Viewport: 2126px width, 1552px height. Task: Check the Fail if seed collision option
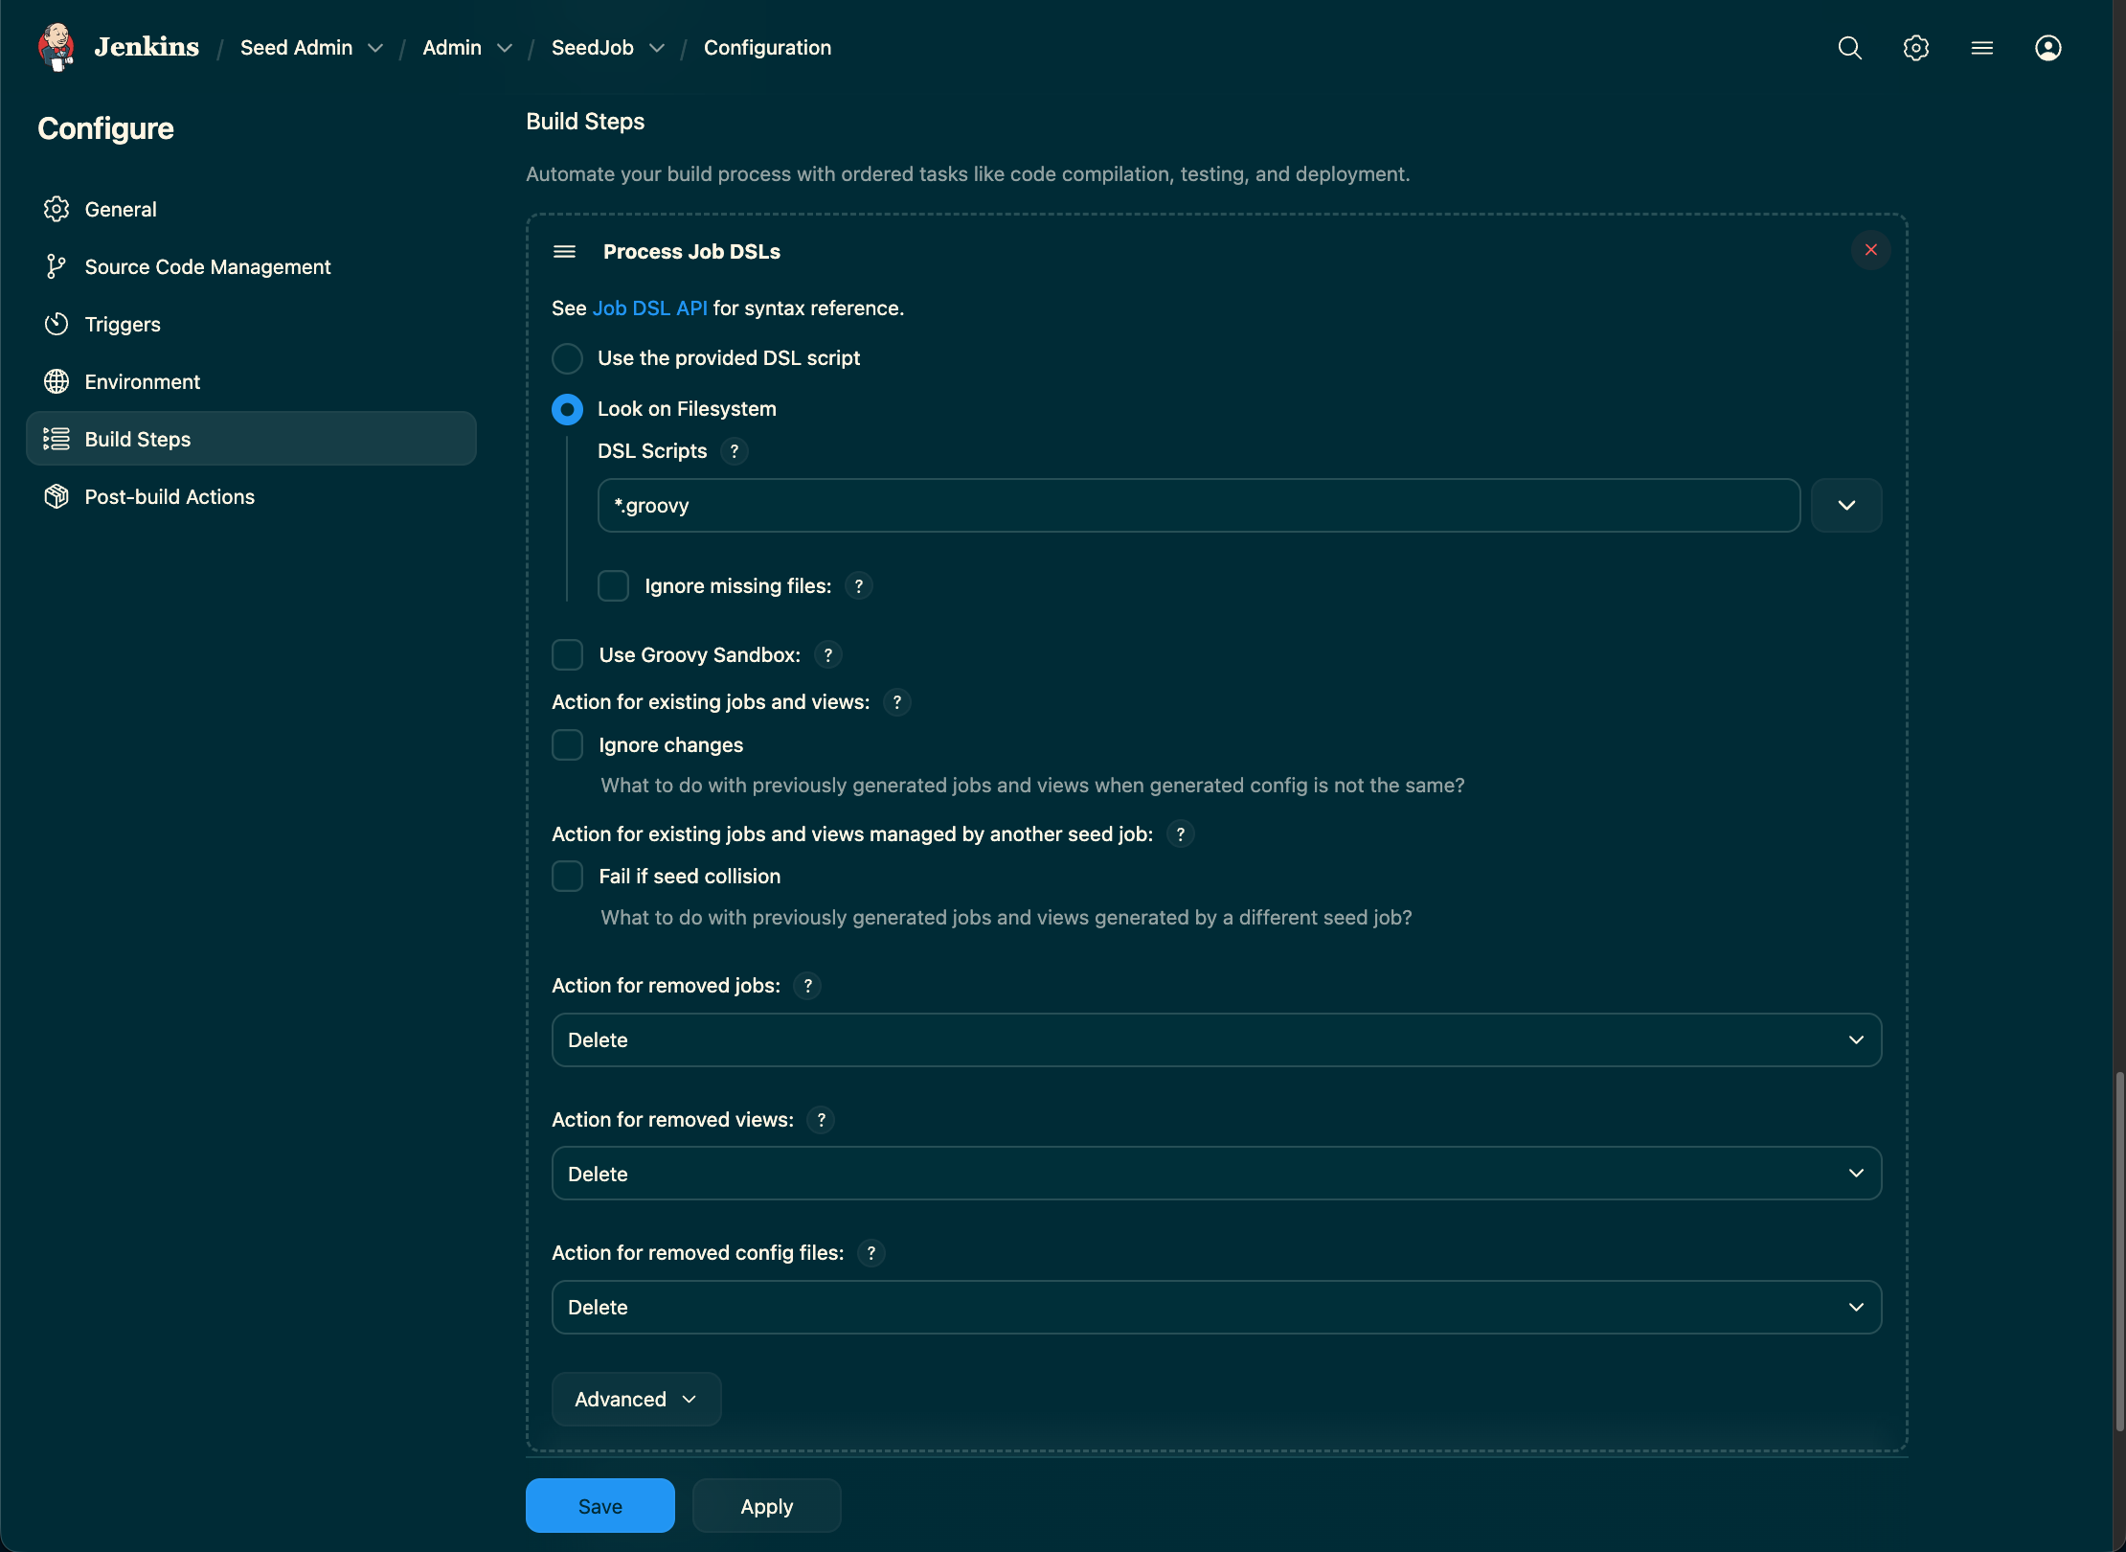coord(567,876)
